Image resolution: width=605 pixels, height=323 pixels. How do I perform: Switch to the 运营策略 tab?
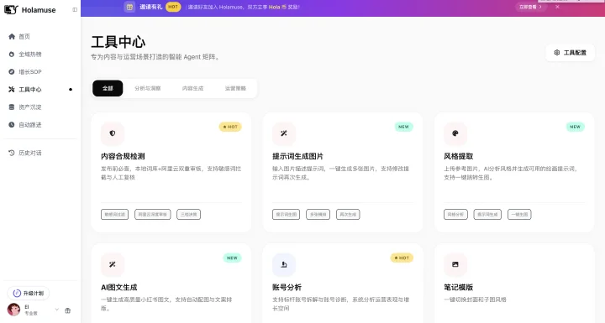pos(235,88)
